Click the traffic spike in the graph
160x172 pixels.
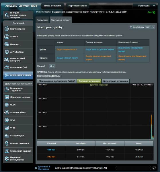152,127
